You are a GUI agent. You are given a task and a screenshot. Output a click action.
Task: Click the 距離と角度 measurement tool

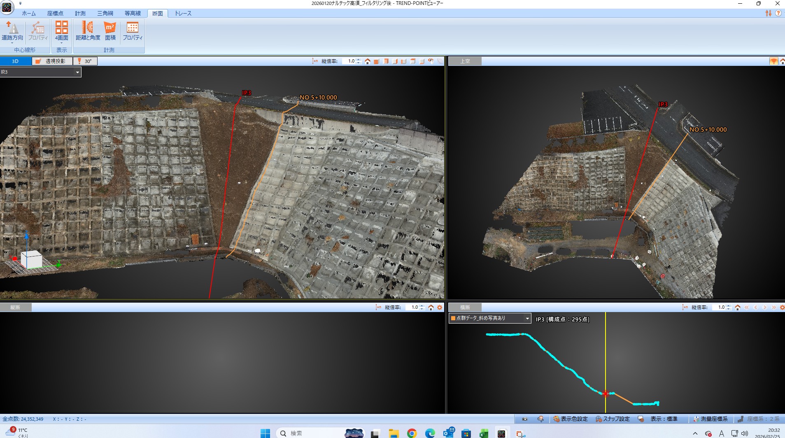[88, 31]
